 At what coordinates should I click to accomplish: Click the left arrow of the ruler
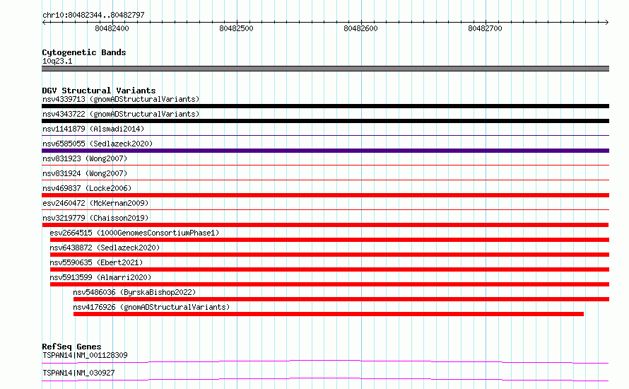click(44, 22)
